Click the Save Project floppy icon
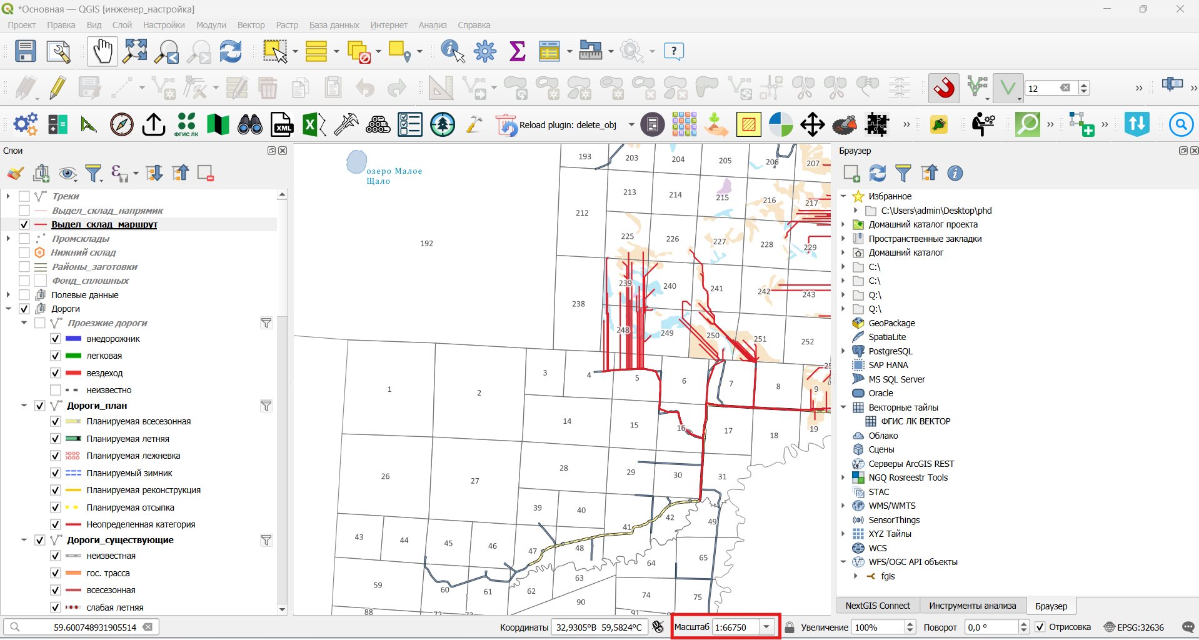The width and height of the screenshot is (1199, 640). pyautogui.click(x=26, y=51)
